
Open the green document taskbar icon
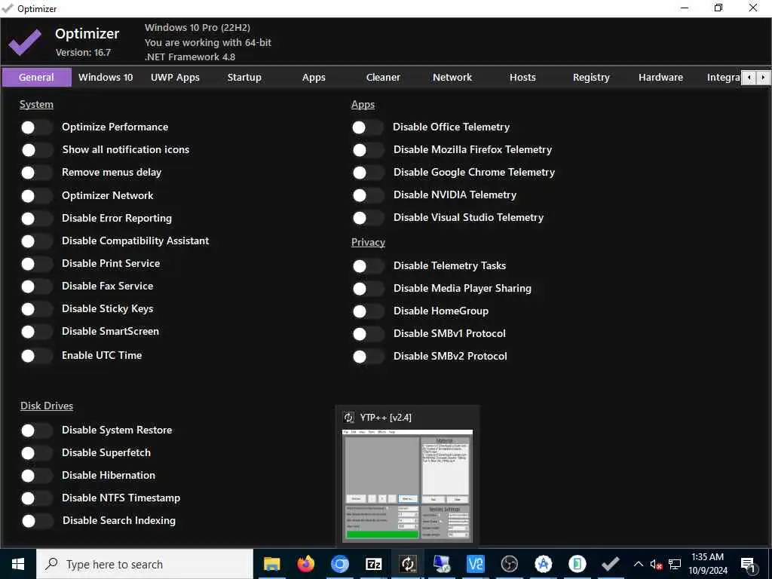(577, 564)
